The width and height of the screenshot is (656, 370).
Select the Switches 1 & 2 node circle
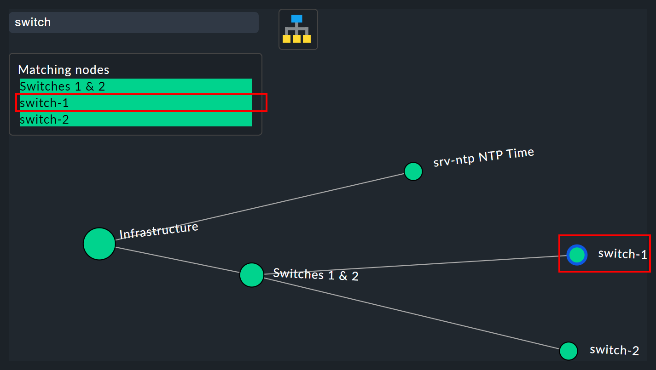click(251, 275)
